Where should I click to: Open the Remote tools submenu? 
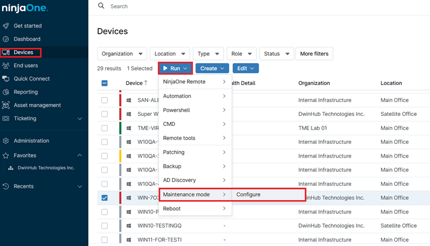(195, 138)
